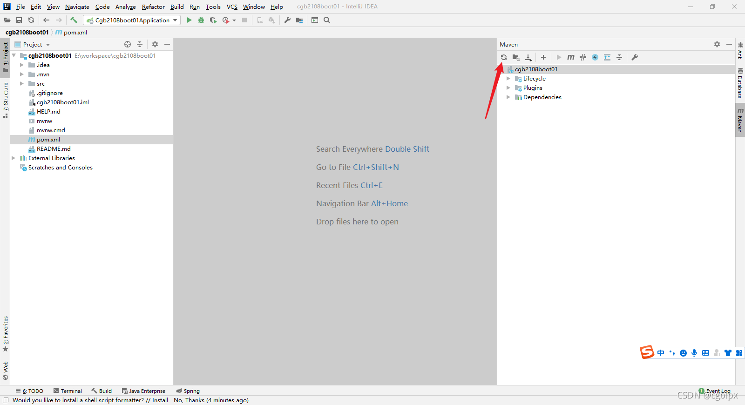Open Java Enterprise tool tab
This screenshot has width=745, height=405.
[x=143, y=391]
